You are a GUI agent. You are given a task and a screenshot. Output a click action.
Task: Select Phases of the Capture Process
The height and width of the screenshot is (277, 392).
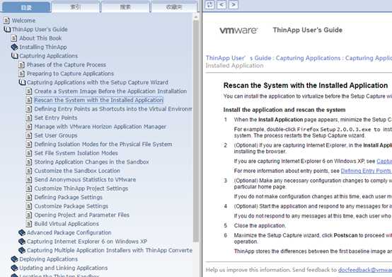[x=67, y=64]
